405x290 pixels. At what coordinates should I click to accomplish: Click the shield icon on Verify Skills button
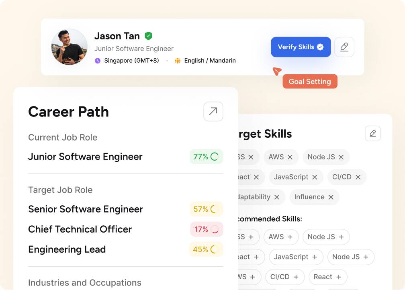coord(320,47)
